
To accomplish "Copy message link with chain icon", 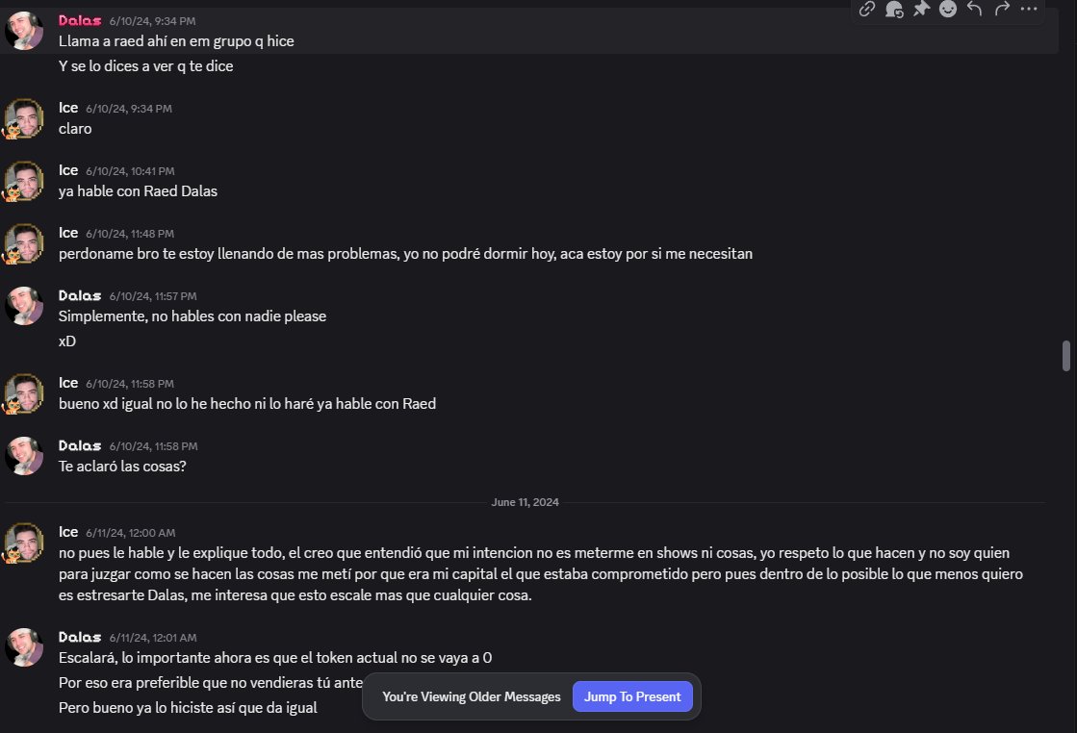I will pos(867,9).
